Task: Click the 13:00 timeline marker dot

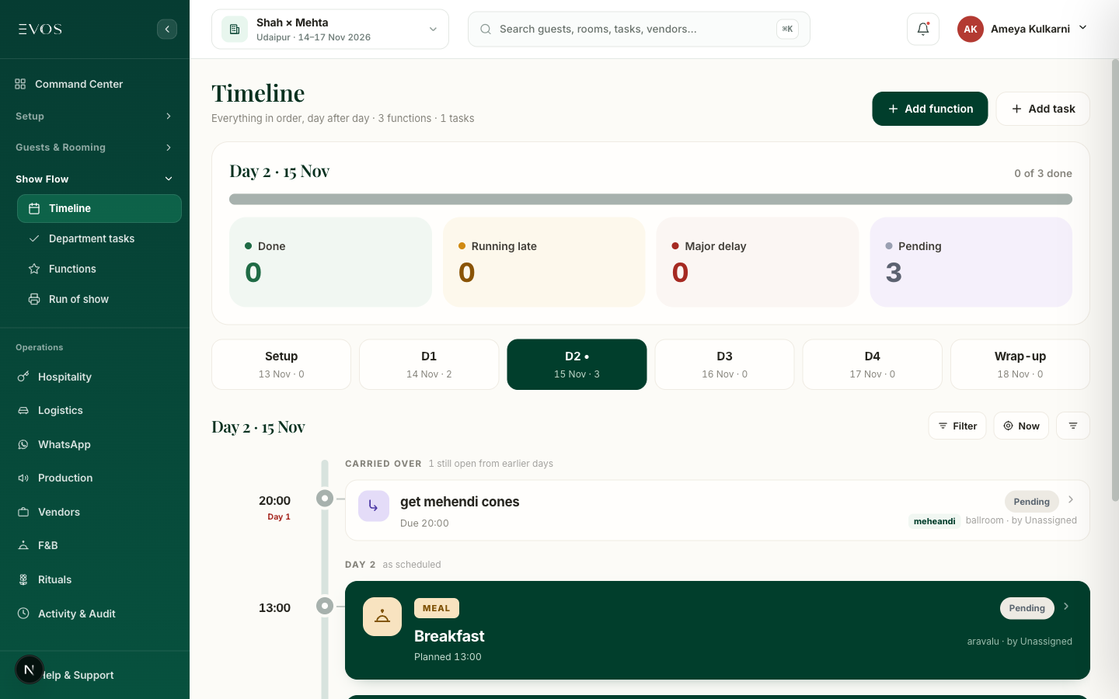Action: pyautogui.click(x=325, y=606)
